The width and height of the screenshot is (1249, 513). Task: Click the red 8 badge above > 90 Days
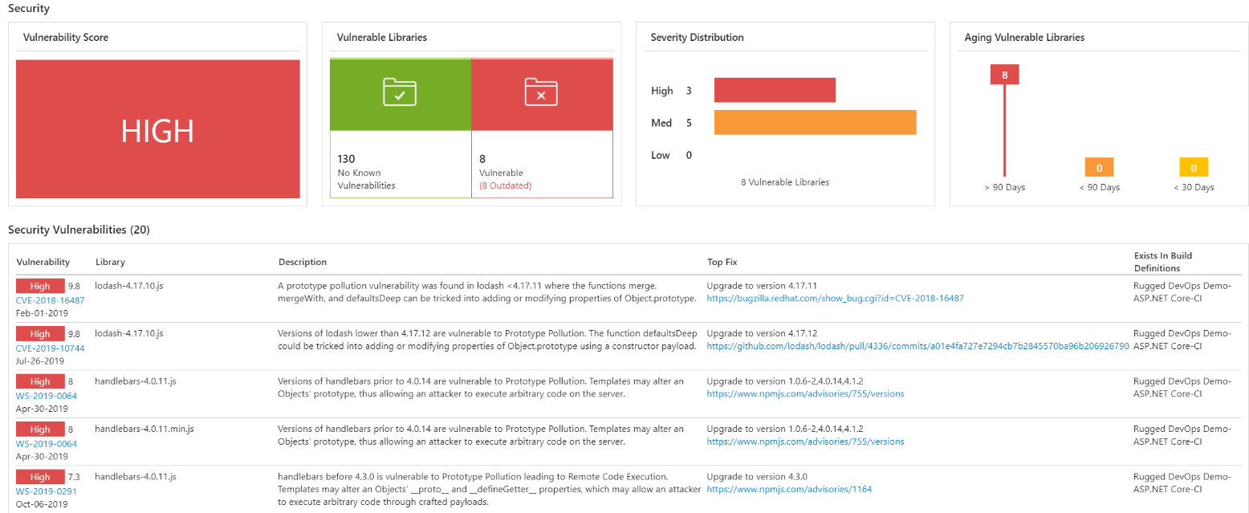click(x=1004, y=75)
